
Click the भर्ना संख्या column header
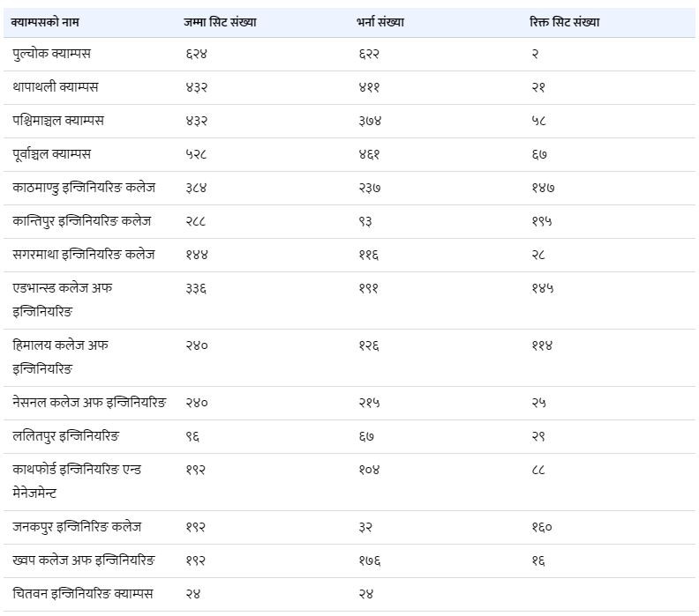(x=380, y=22)
